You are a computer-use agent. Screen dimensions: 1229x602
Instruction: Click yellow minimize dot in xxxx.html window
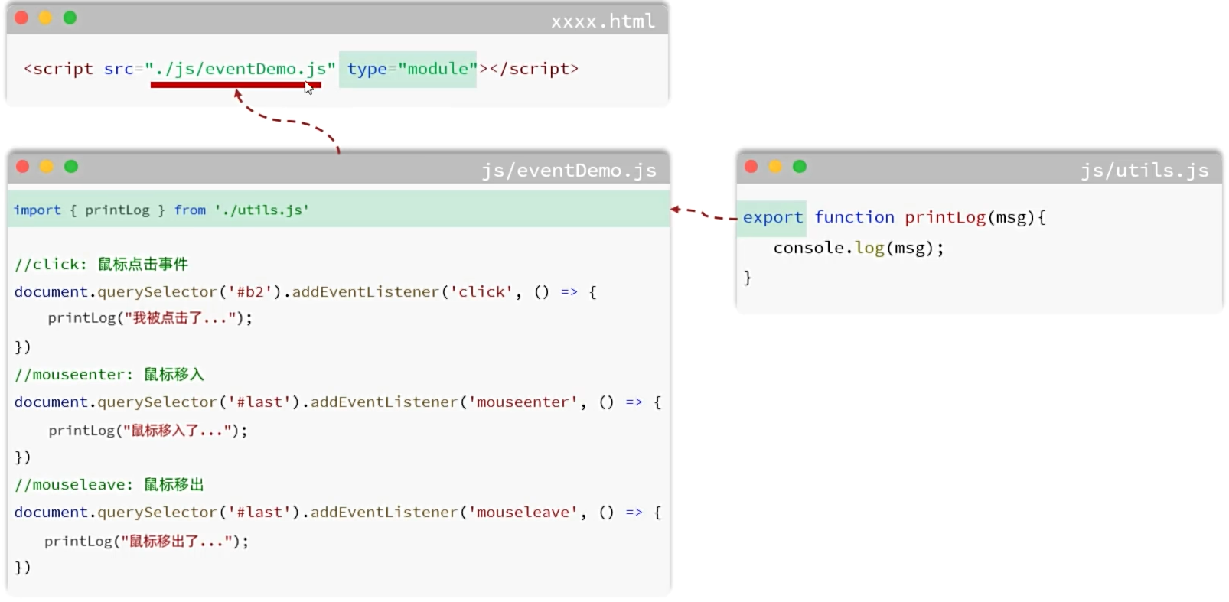click(45, 18)
